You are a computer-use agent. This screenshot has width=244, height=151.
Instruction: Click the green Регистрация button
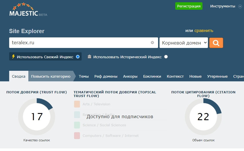[189, 6]
